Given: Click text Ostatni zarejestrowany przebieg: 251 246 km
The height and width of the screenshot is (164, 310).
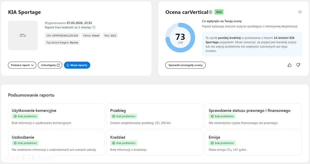Looking at the screenshot, I should [x=141, y=123].
